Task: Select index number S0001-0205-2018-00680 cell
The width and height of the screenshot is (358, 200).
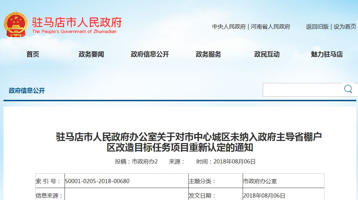Action: [127, 181]
